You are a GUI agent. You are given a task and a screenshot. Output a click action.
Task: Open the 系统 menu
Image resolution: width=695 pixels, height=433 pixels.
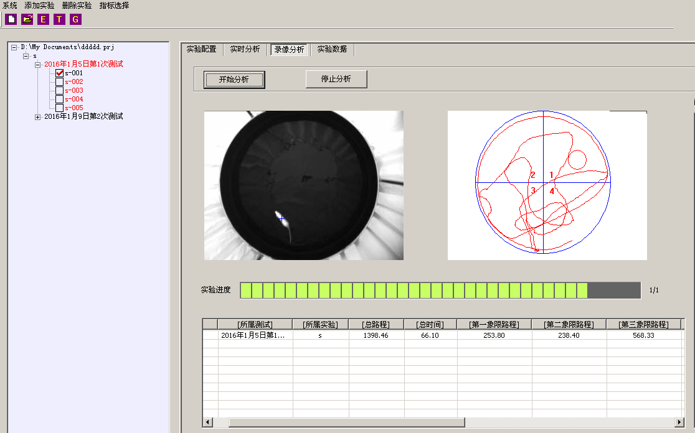(x=10, y=6)
